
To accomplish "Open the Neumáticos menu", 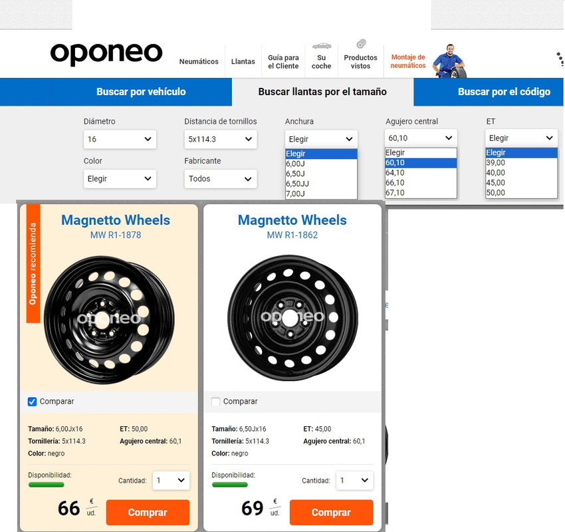I will point(199,62).
